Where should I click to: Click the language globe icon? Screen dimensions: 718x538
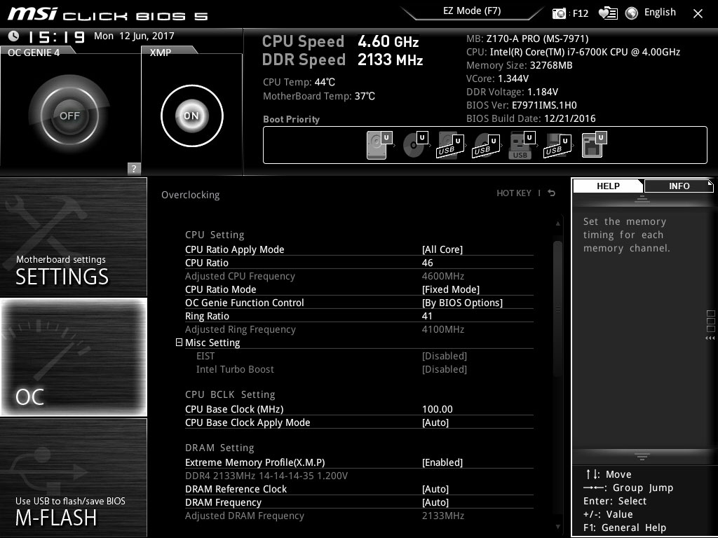coord(632,13)
